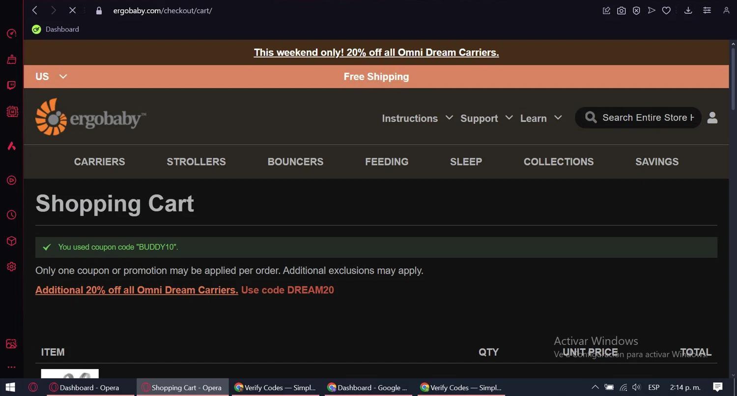Click the taskbar clock 2:14 p. m.
The height and width of the screenshot is (396, 737).
click(x=685, y=387)
